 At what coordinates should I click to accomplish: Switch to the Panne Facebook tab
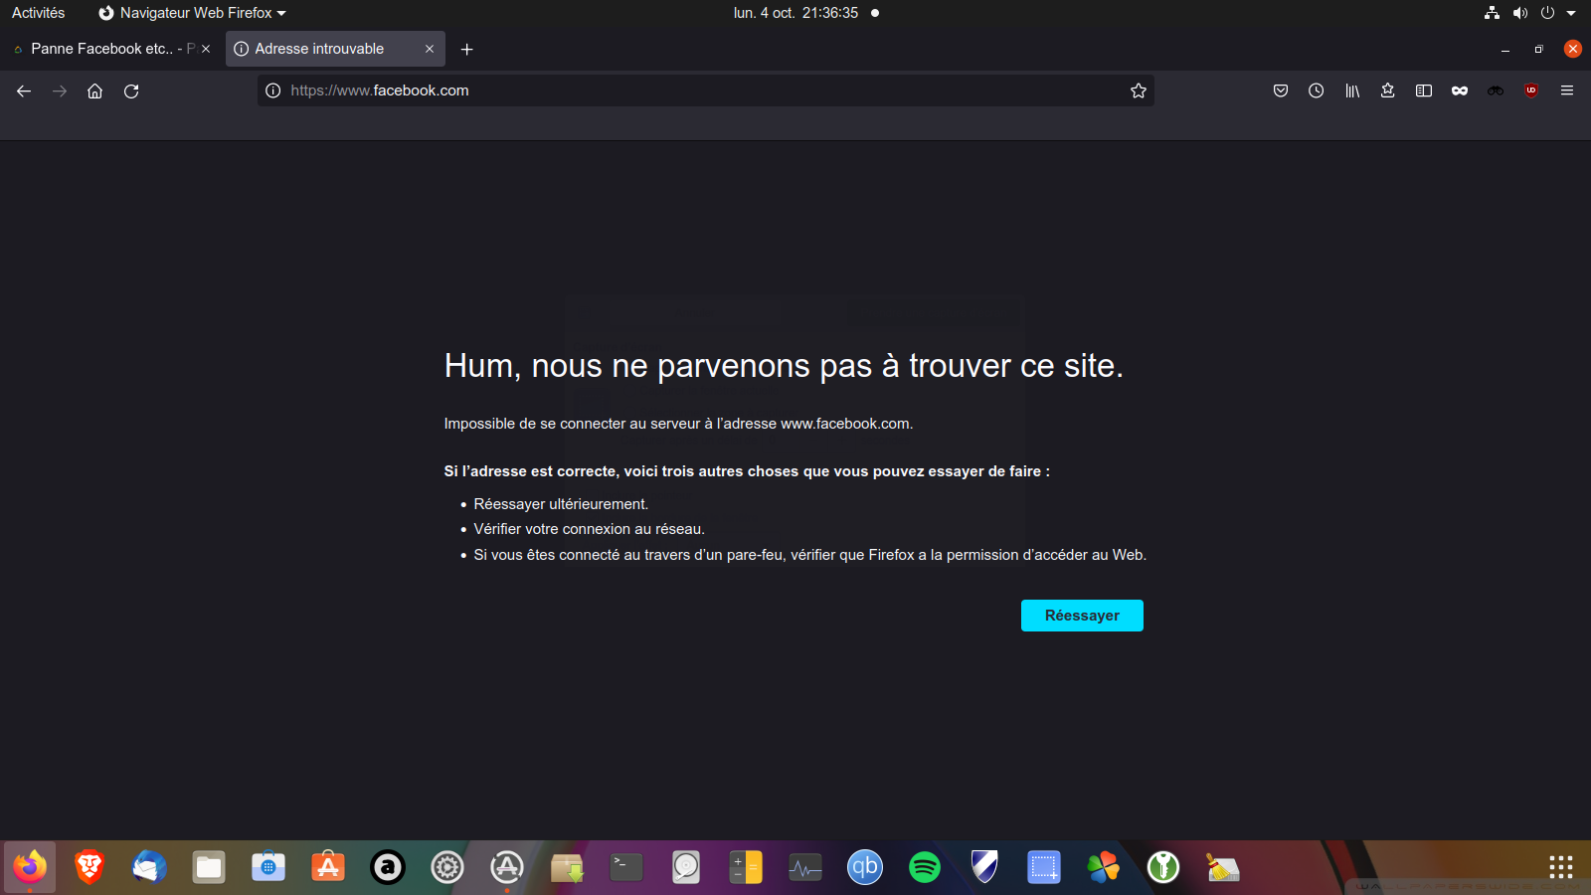[101, 49]
